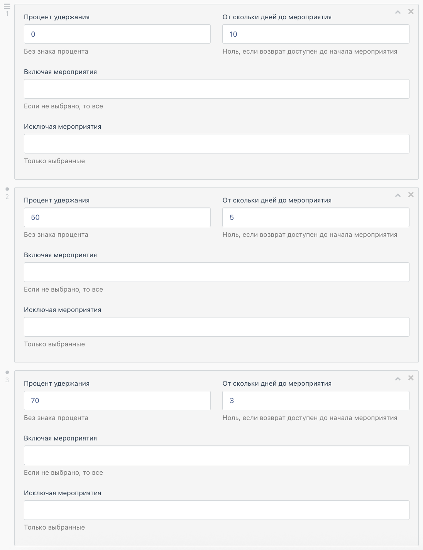Open 'Включая мероприятия' selector in second block
The image size is (423, 550).
[217, 272]
